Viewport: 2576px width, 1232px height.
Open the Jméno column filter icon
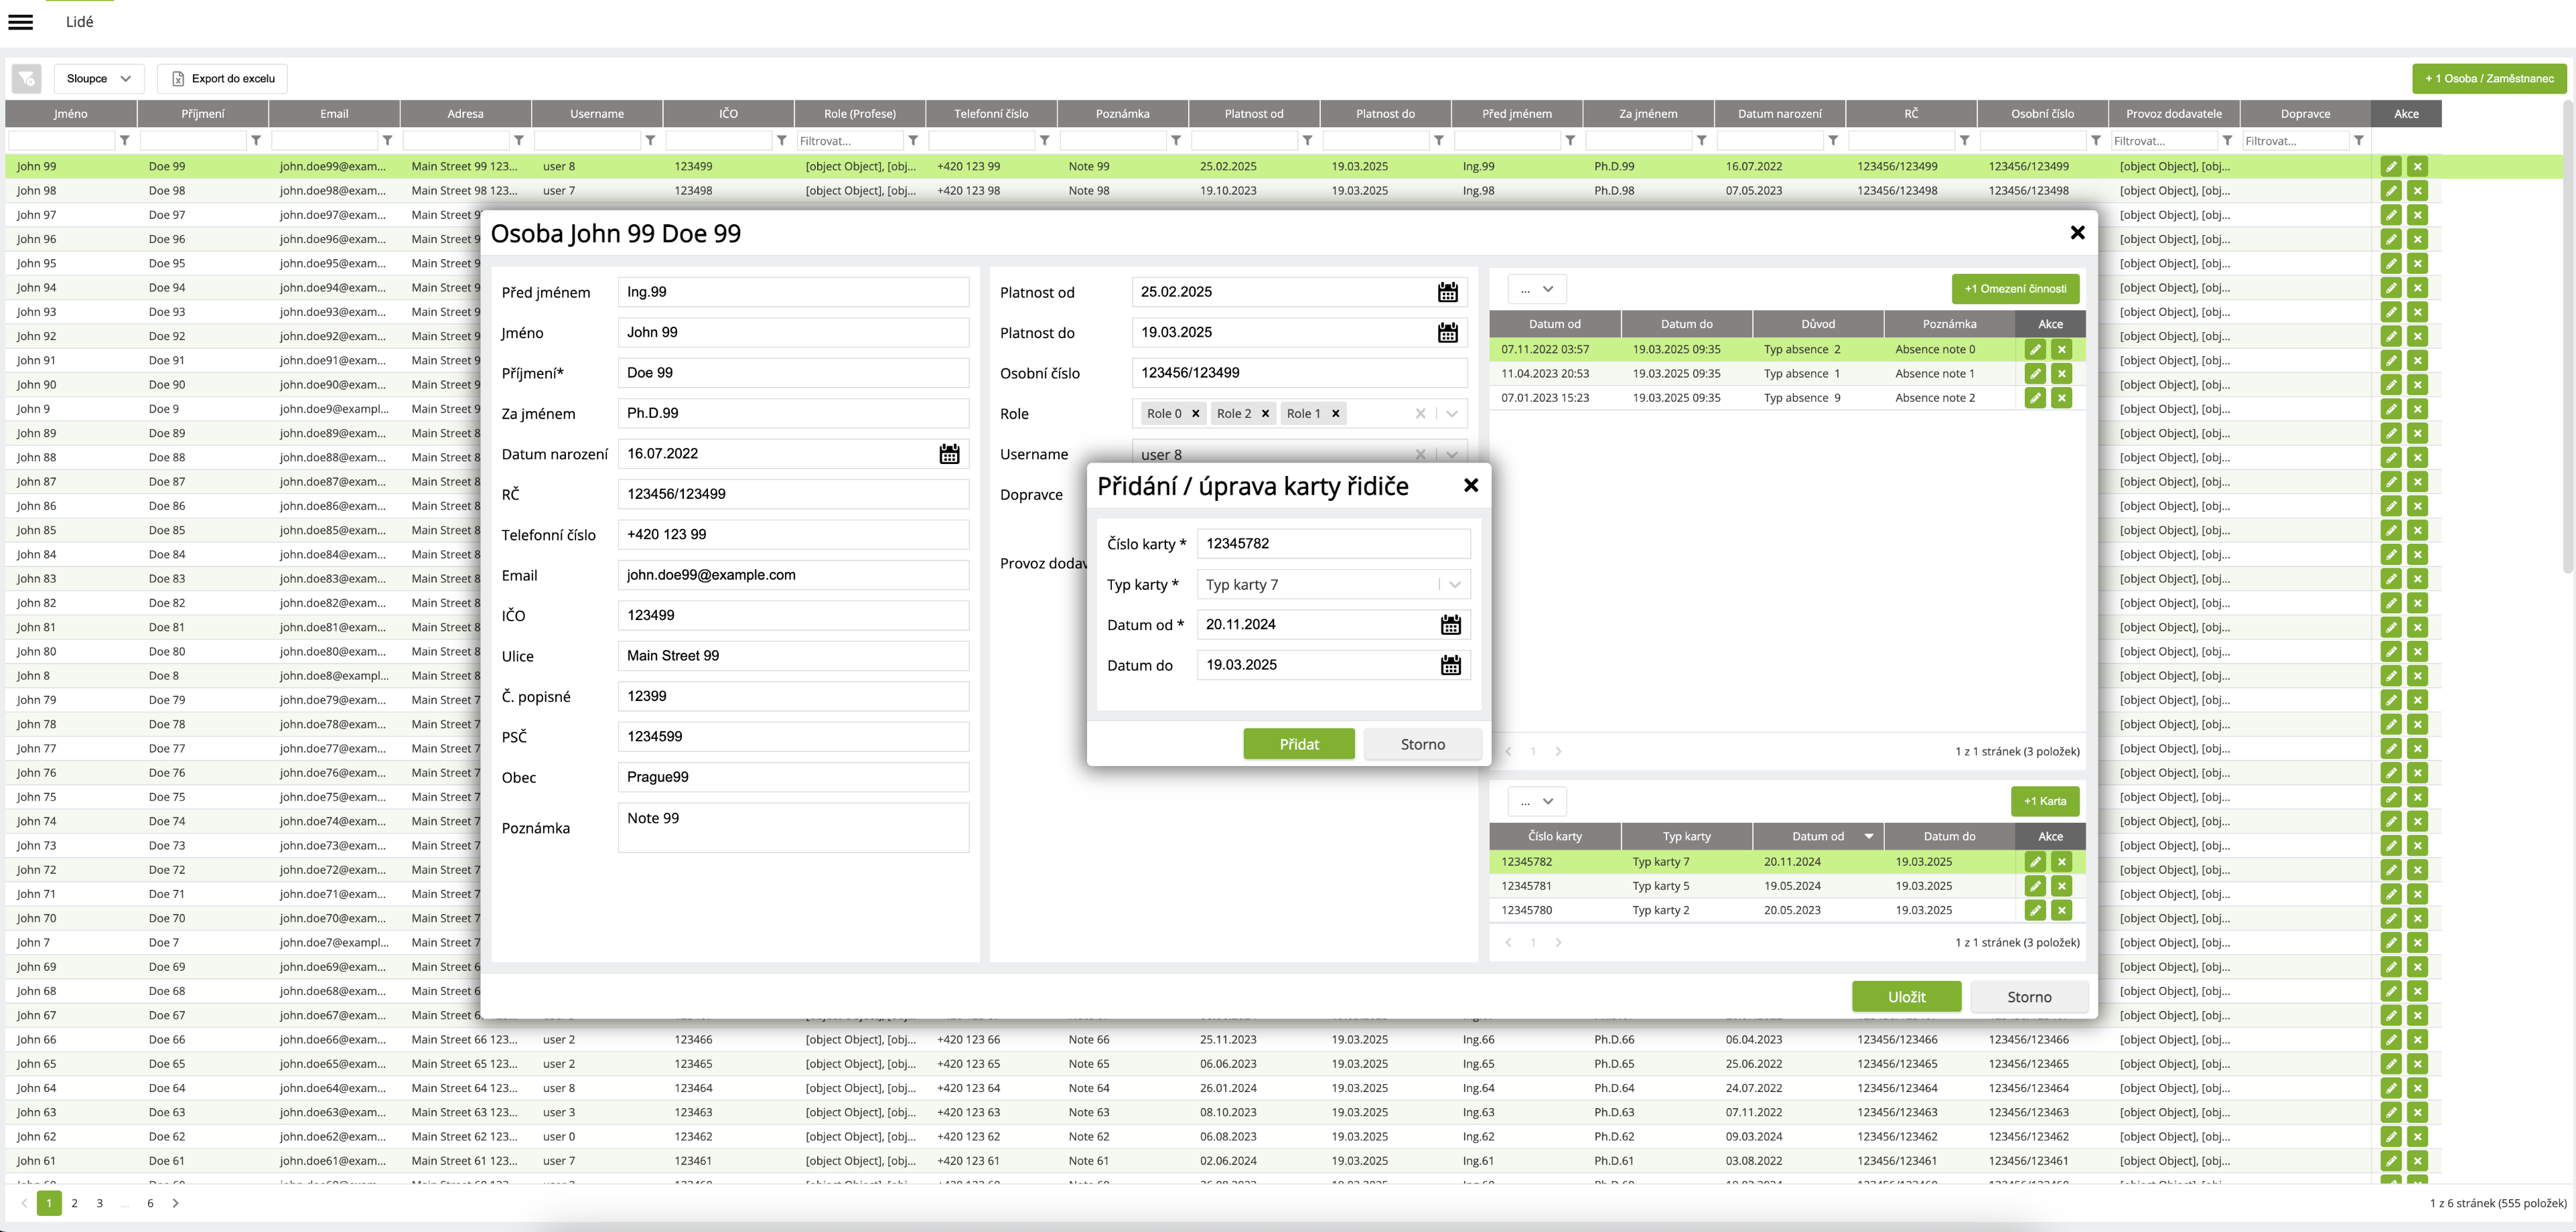pos(124,141)
